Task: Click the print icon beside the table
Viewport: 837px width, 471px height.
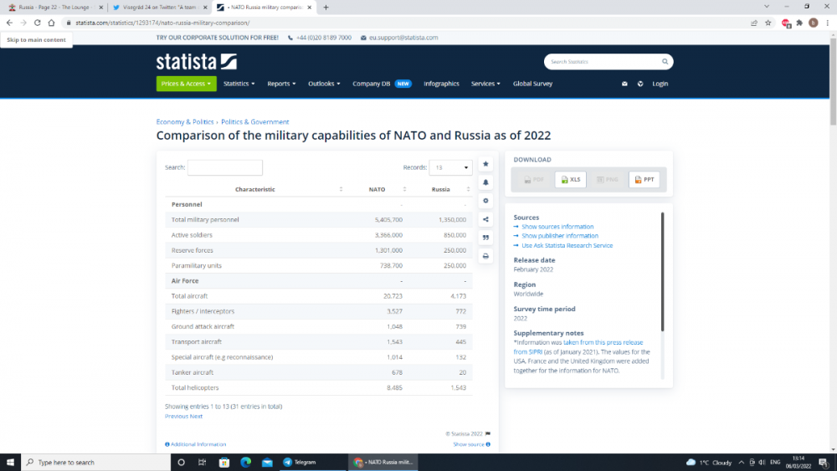Action: pyautogui.click(x=485, y=256)
